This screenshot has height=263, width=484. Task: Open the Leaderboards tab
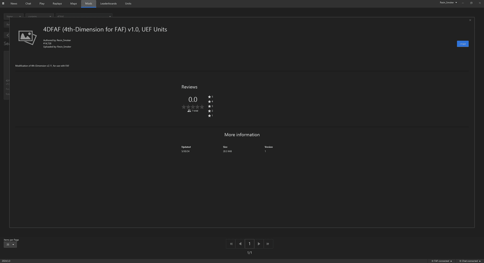[x=108, y=4]
